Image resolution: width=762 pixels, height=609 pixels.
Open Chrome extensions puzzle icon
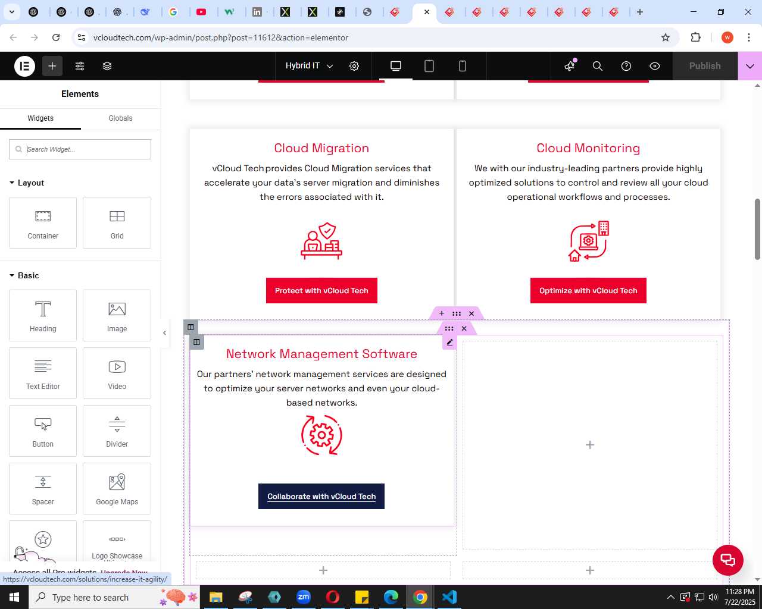point(695,37)
